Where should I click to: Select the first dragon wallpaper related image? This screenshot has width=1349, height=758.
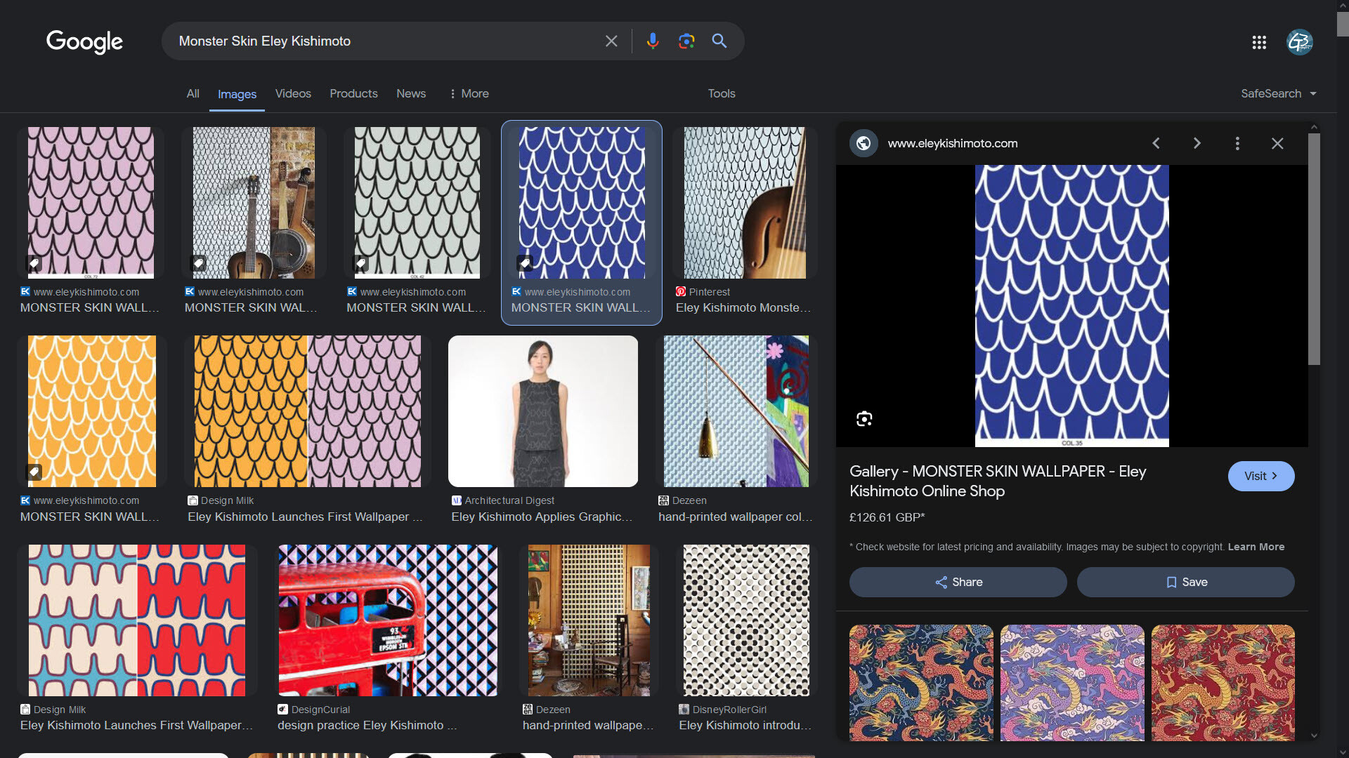[920, 681]
